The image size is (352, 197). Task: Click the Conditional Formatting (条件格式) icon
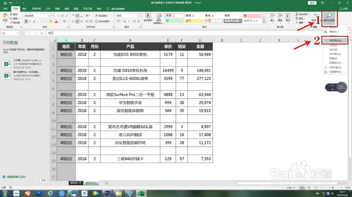148,16
